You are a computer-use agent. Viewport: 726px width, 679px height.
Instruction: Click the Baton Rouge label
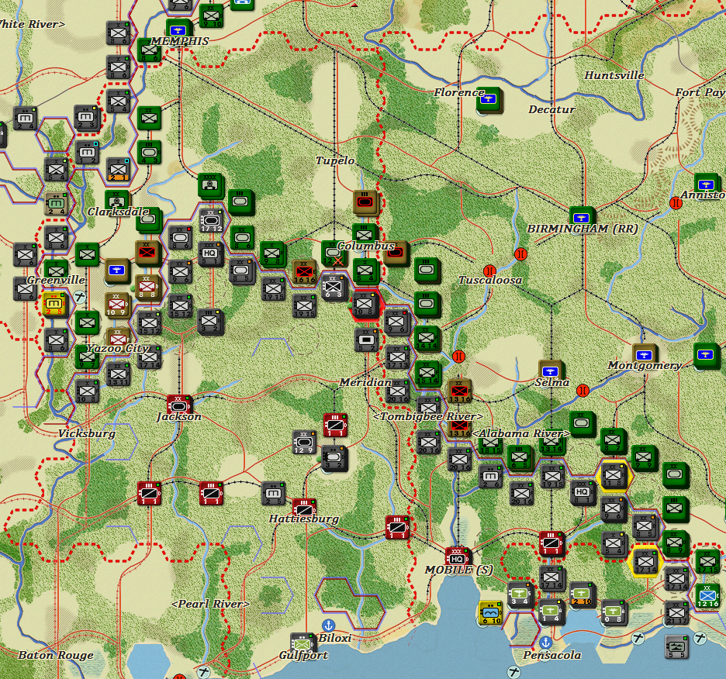click(x=56, y=655)
